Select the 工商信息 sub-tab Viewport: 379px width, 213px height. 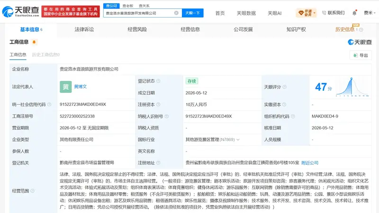[x=18, y=55]
